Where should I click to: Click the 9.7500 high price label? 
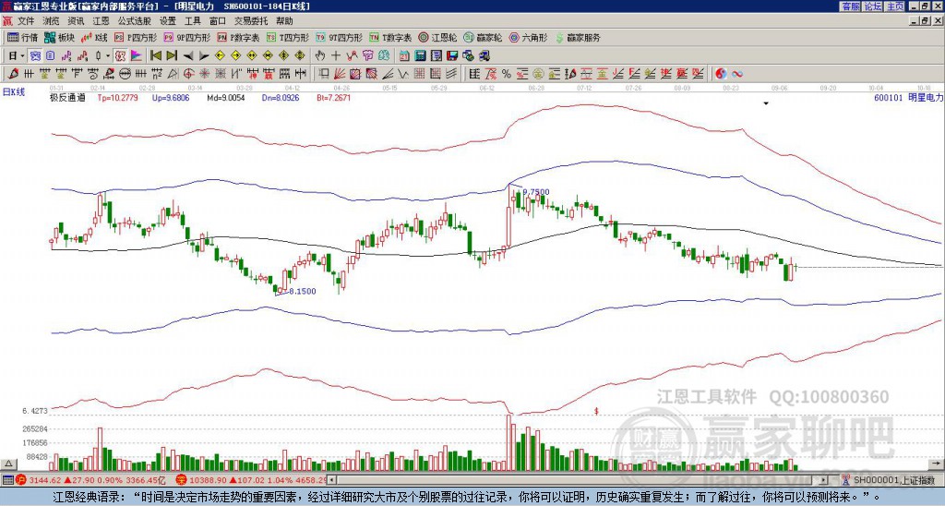pyautogui.click(x=536, y=192)
